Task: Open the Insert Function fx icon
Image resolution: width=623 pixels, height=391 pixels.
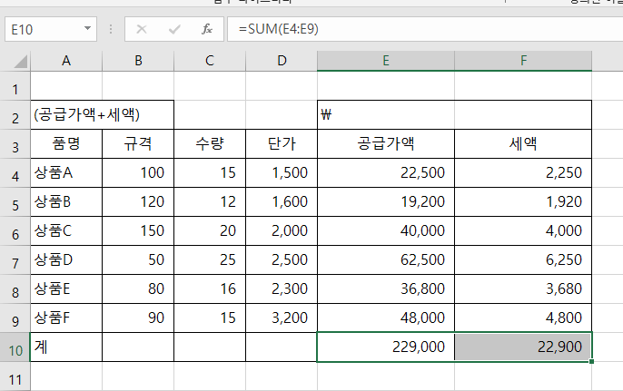Action: (x=207, y=29)
